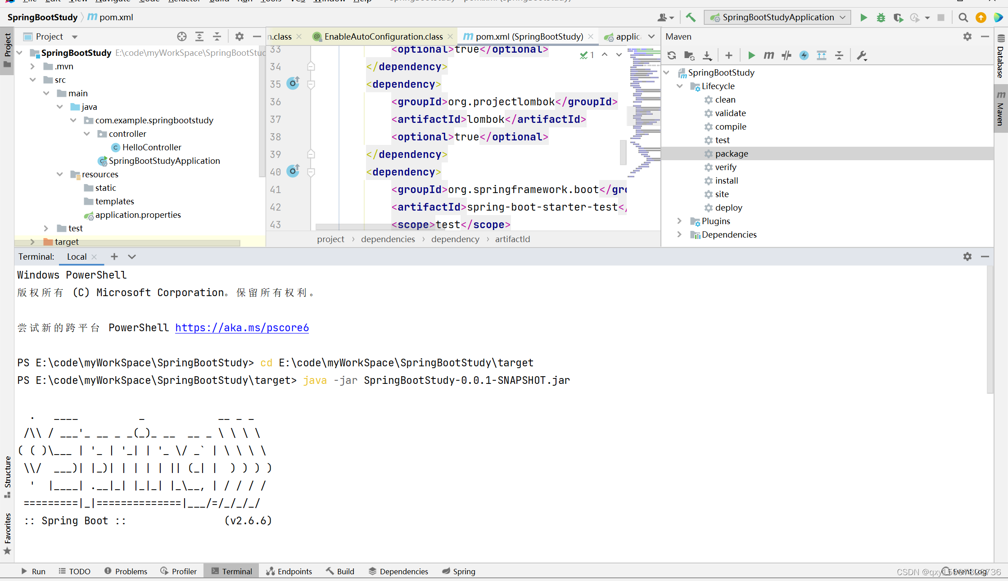
Task: Add Maven project plus icon
Action: pos(729,55)
